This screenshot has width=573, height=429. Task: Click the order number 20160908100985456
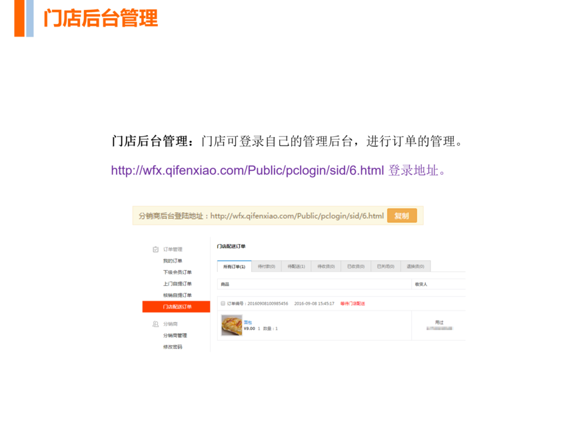pos(268,303)
